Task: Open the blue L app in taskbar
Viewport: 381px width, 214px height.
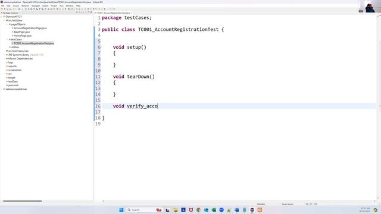Action: [183, 210]
